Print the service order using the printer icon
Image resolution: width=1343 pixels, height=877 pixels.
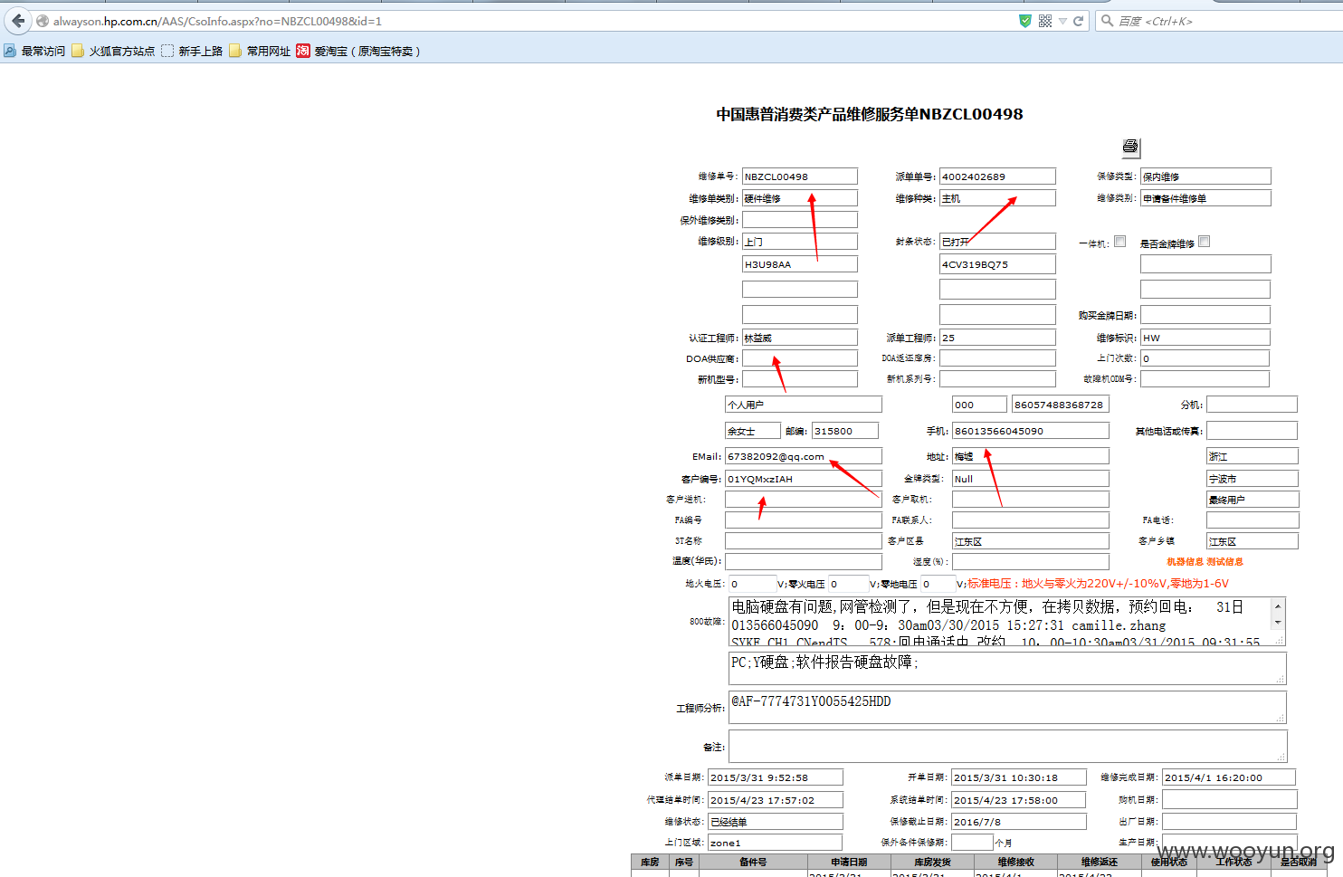[1130, 147]
